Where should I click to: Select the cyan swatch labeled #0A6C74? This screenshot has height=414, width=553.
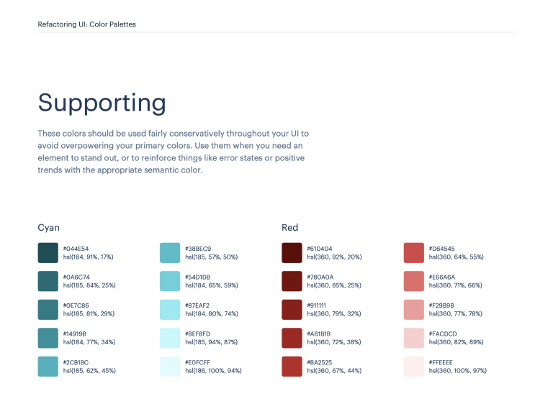[x=48, y=281]
